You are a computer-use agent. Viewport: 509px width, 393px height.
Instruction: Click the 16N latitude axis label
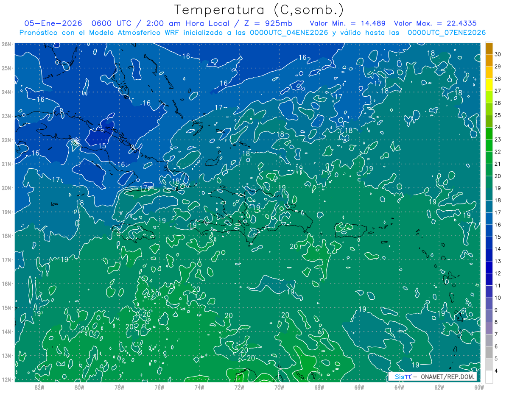coord(6,284)
